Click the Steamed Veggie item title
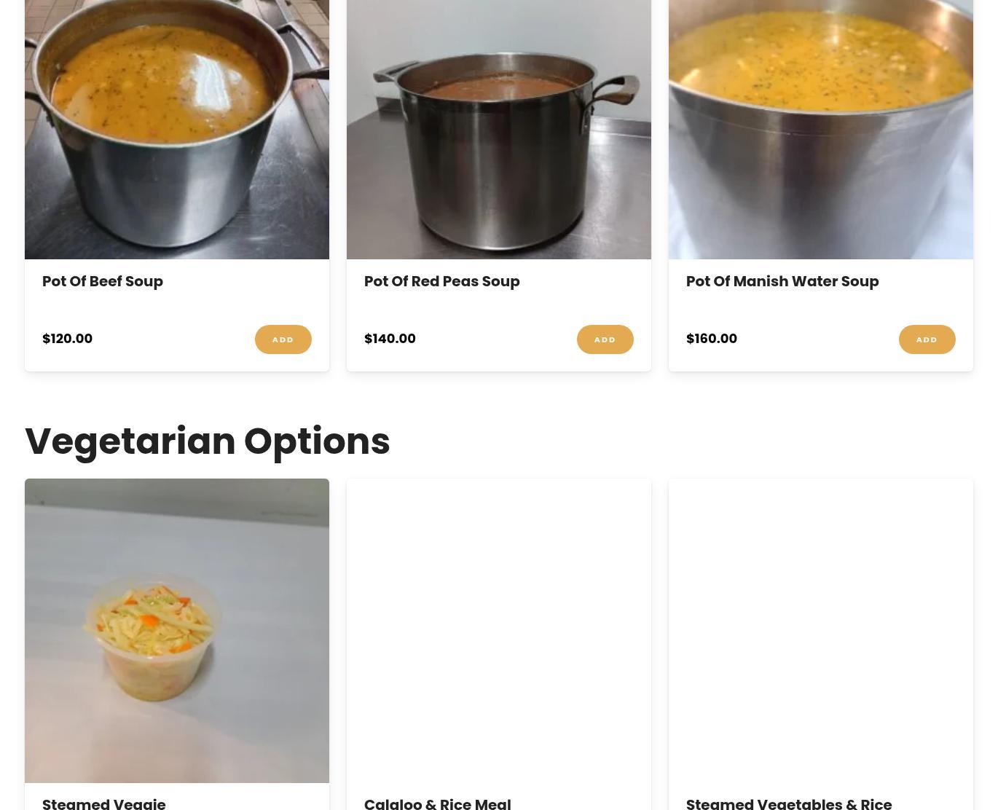The height and width of the screenshot is (810, 998). [x=104, y=803]
